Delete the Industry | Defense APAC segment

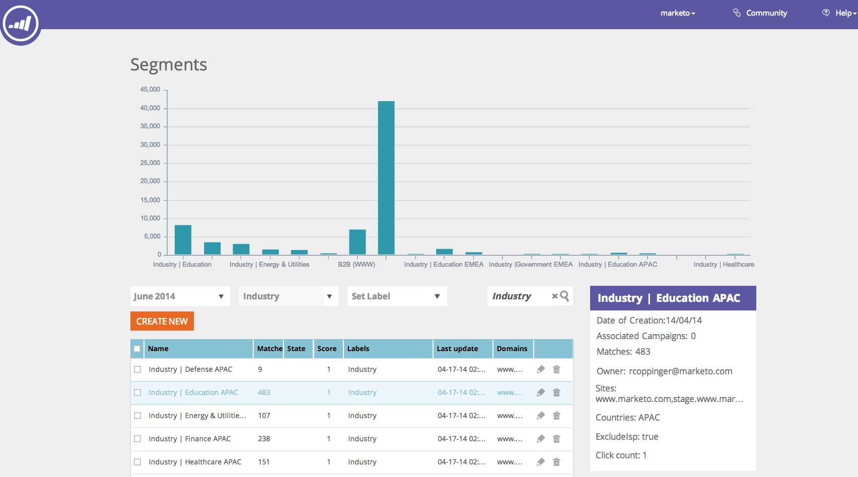click(556, 369)
